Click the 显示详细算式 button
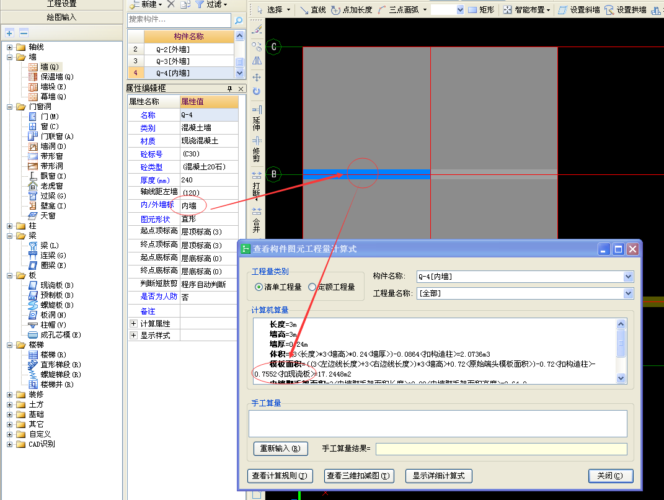 pyautogui.click(x=439, y=476)
